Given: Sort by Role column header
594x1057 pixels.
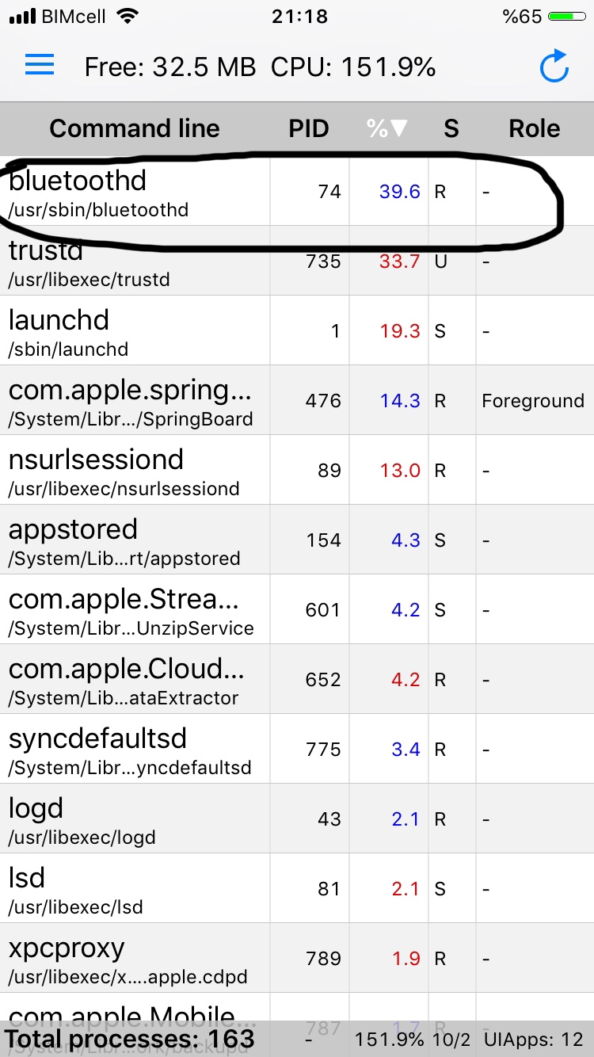Looking at the screenshot, I should click(x=534, y=128).
